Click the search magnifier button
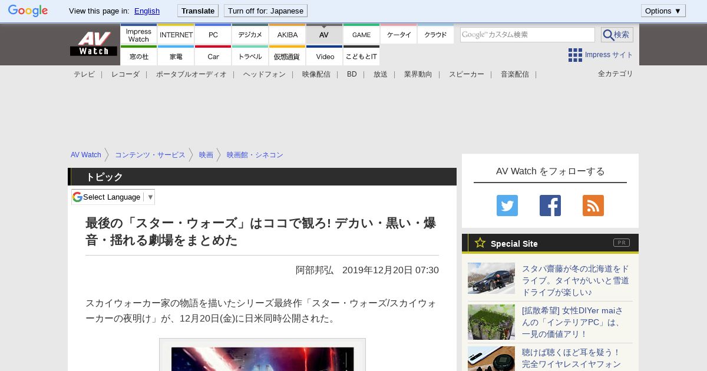The height and width of the screenshot is (371, 707). click(x=617, y=35)
